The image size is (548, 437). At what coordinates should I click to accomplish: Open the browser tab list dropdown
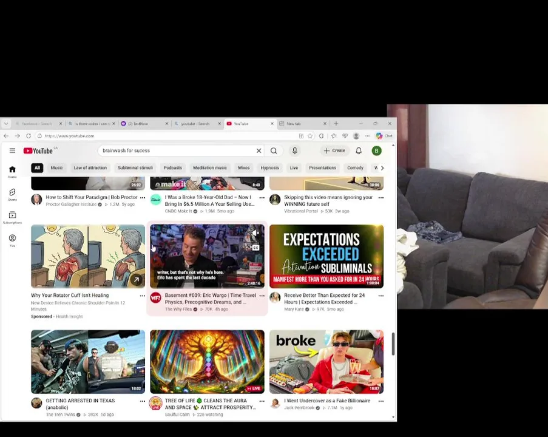(6, 124)
